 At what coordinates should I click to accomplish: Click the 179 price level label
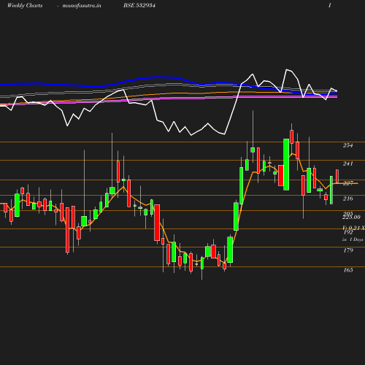coord(348,250)
